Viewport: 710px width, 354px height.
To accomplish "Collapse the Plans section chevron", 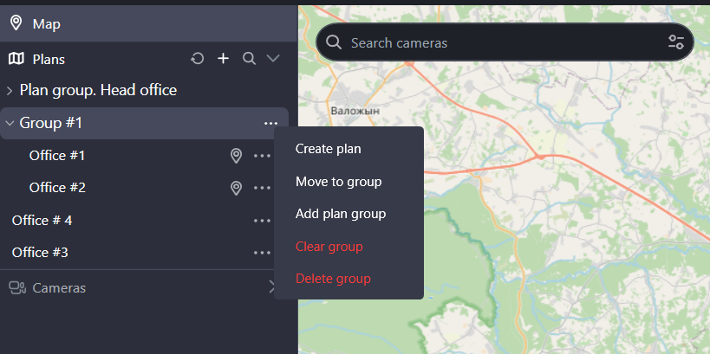I will [273, 59].
